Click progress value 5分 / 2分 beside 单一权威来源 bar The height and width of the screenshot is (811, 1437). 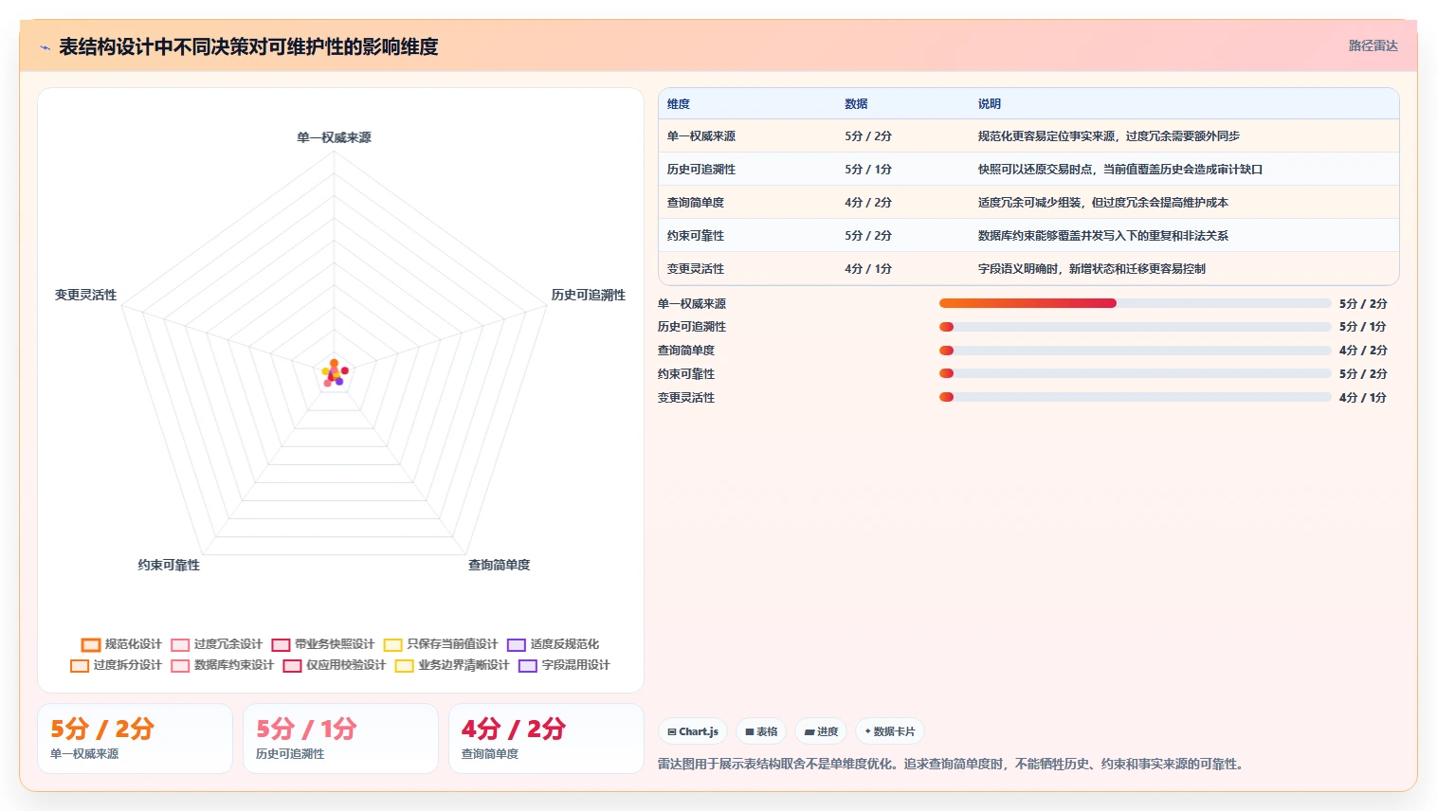click(x=1363, y=304)
